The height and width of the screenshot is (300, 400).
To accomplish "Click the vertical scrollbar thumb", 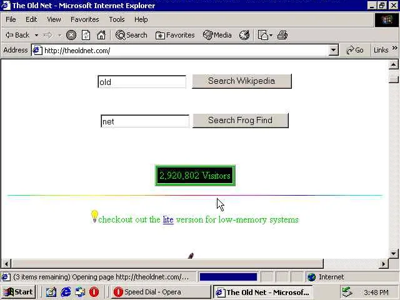I will (394, 79).
